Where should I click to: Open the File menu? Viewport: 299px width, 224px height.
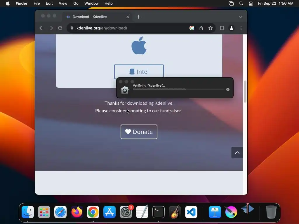click(x=36, y=3)
